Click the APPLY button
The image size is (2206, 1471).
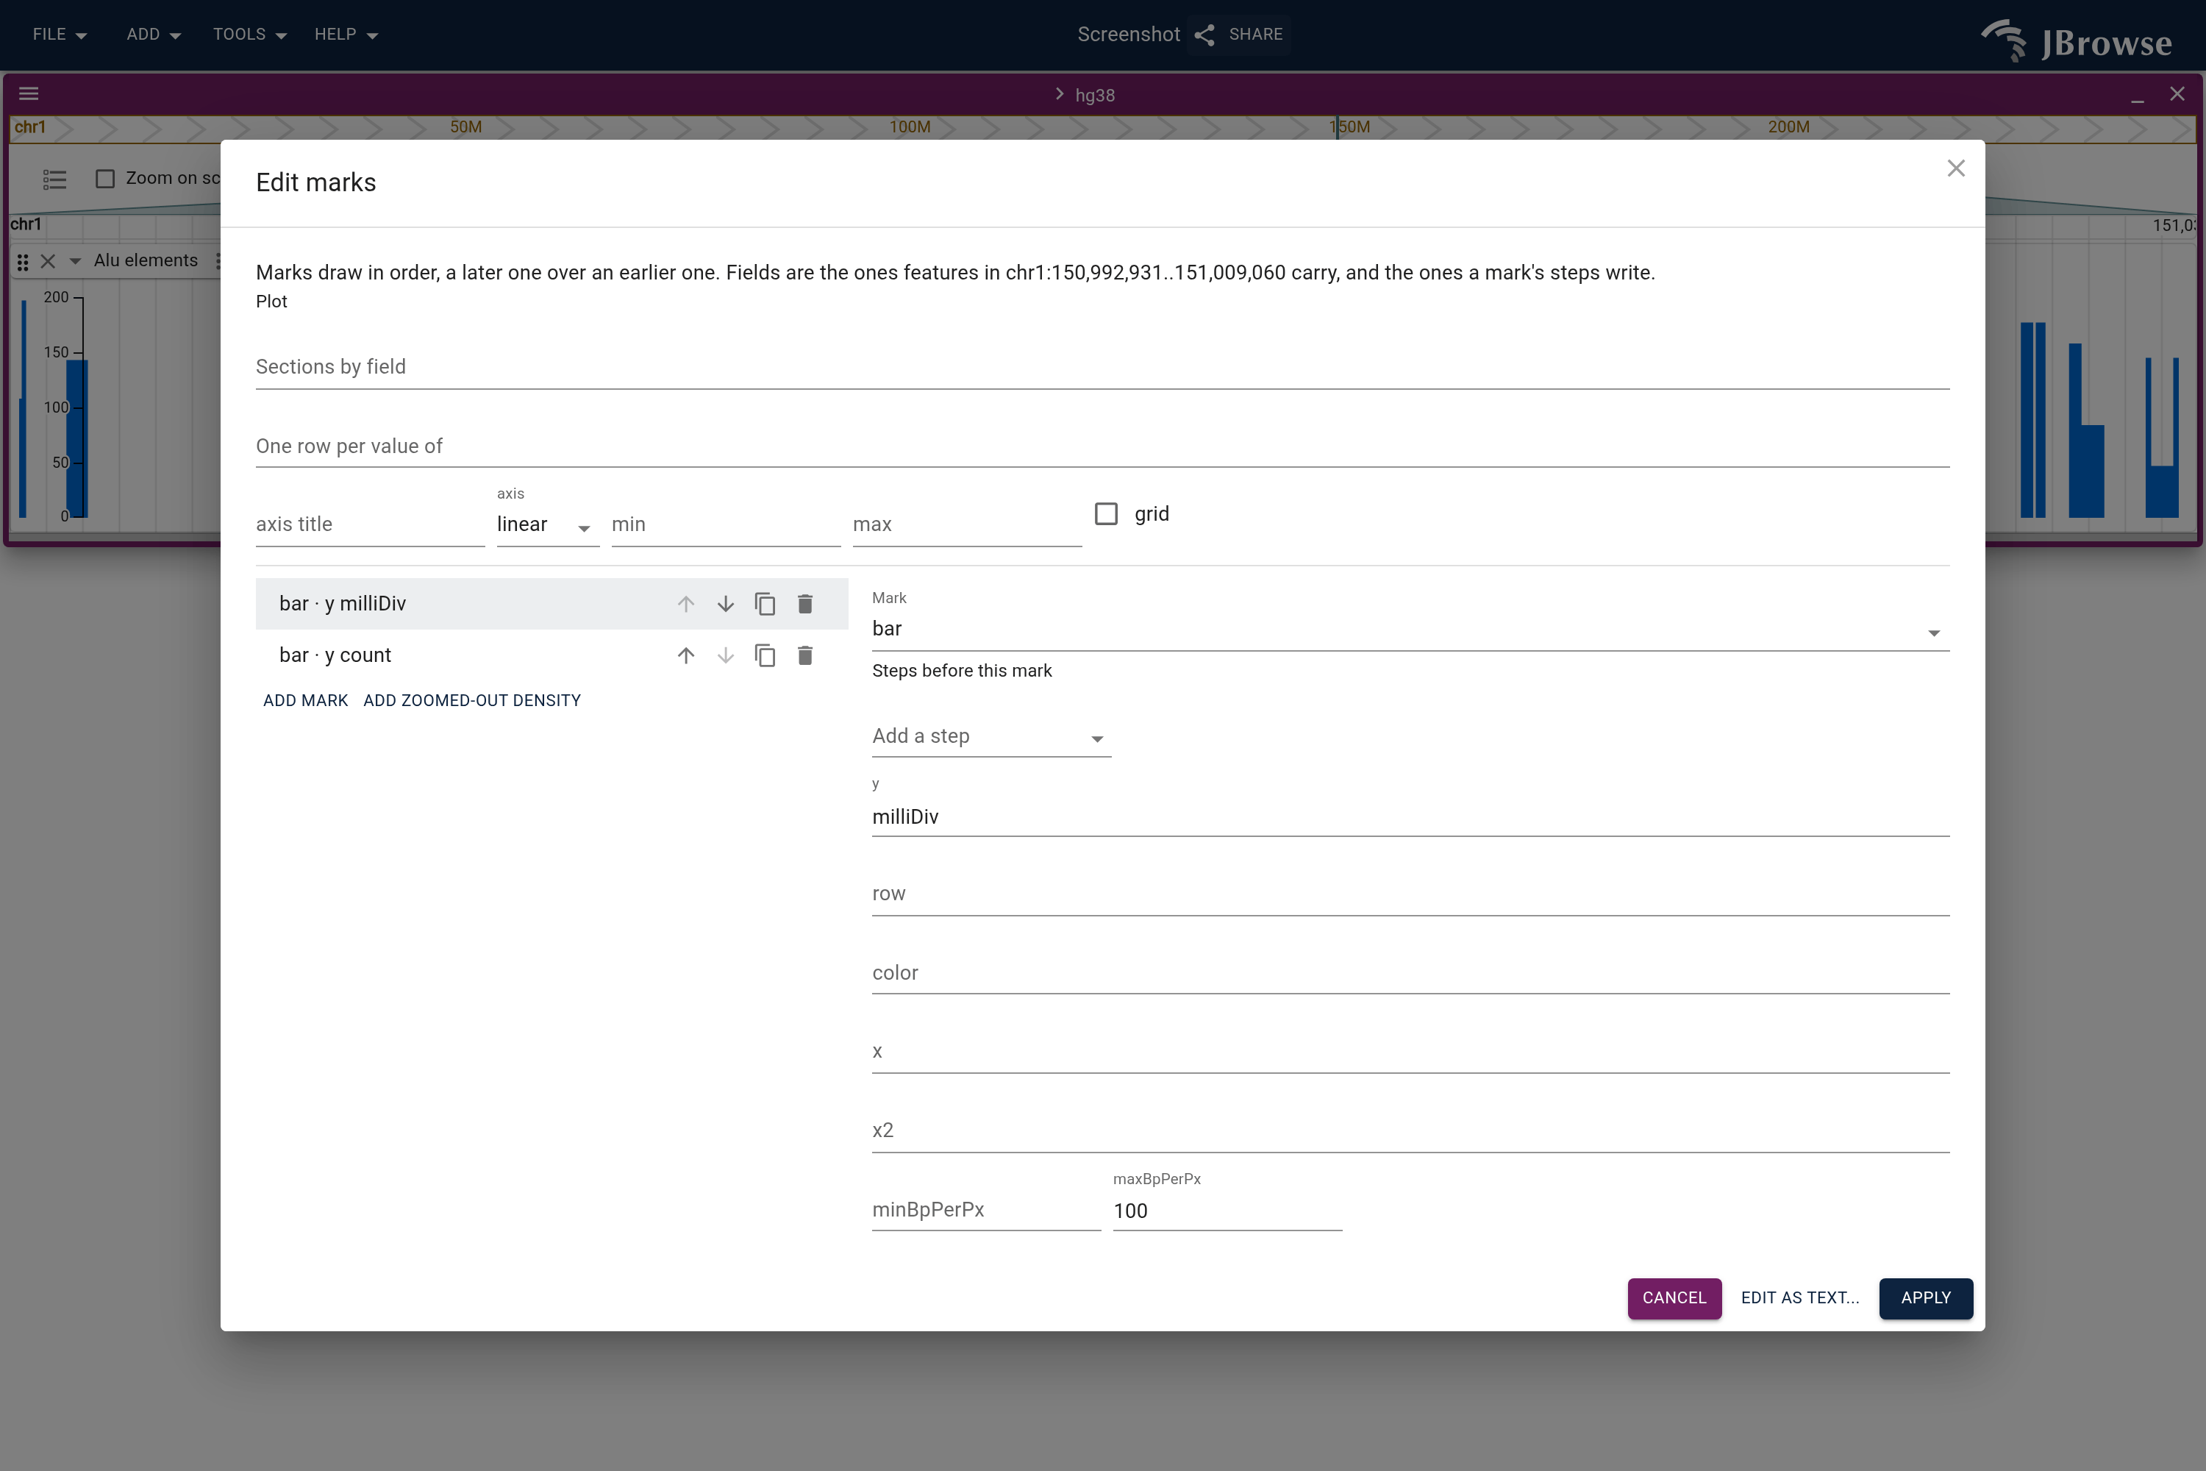tap(1924, 1297)
